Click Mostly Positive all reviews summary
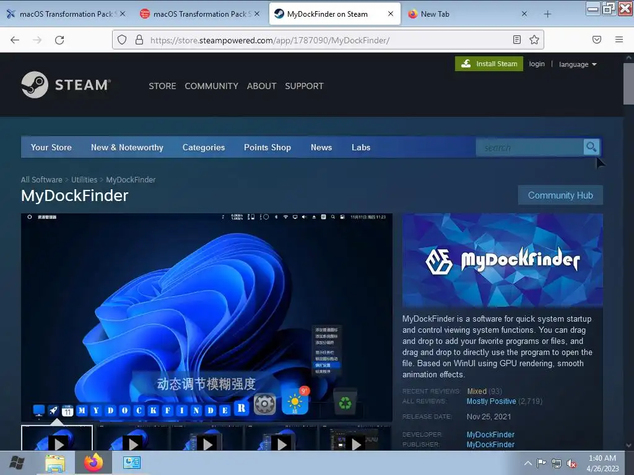634x475 pixels. tap(491, 401)
